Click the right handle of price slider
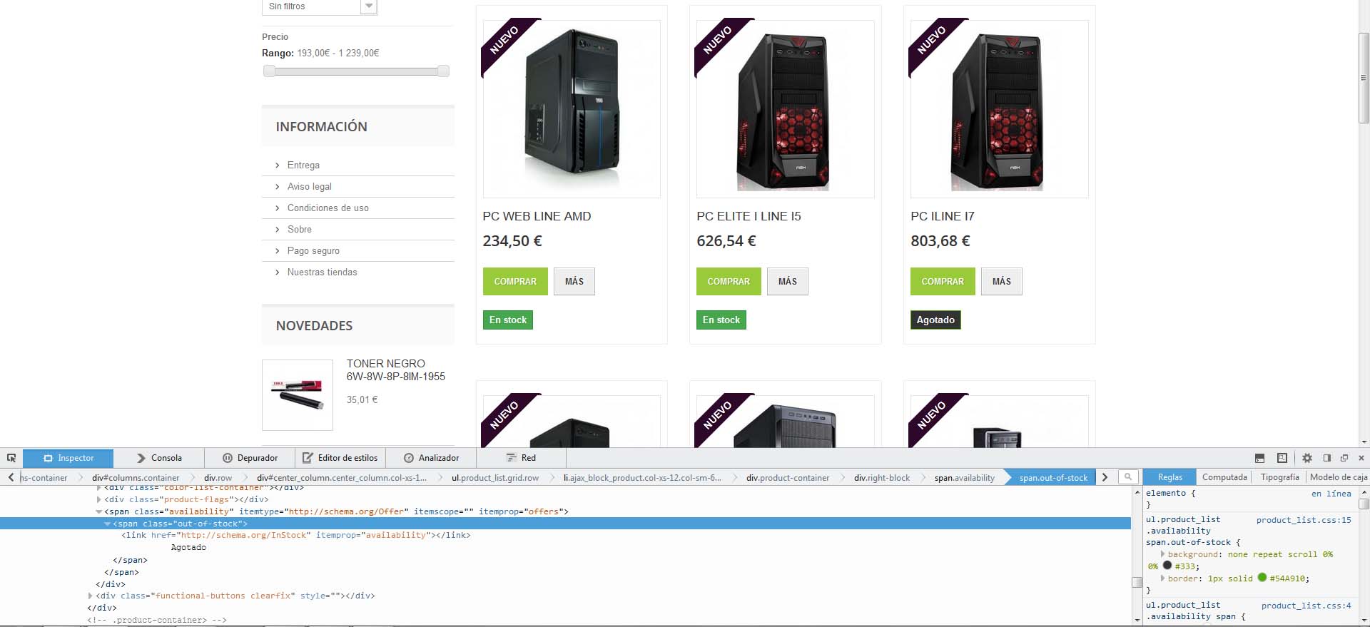Viewport: 1370px width, 627px height. [443, 71]
